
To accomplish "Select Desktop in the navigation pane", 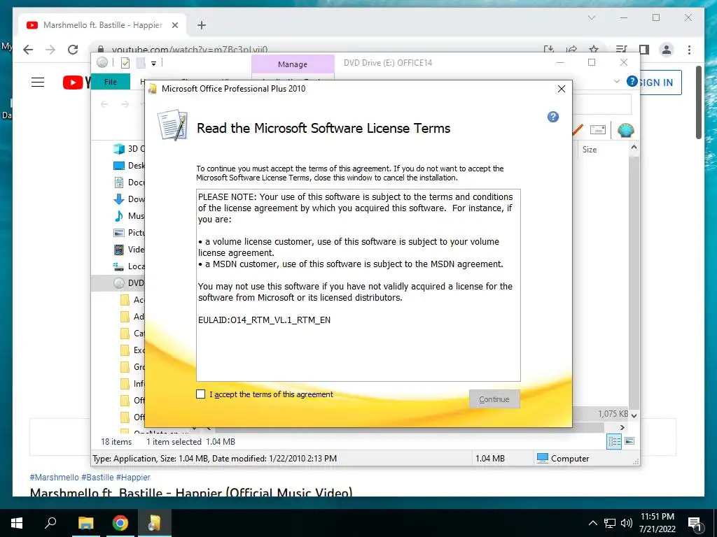I will click(129, 165).
